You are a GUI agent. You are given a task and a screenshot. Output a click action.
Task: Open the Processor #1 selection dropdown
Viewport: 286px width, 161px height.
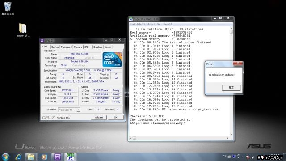point(69,110)
